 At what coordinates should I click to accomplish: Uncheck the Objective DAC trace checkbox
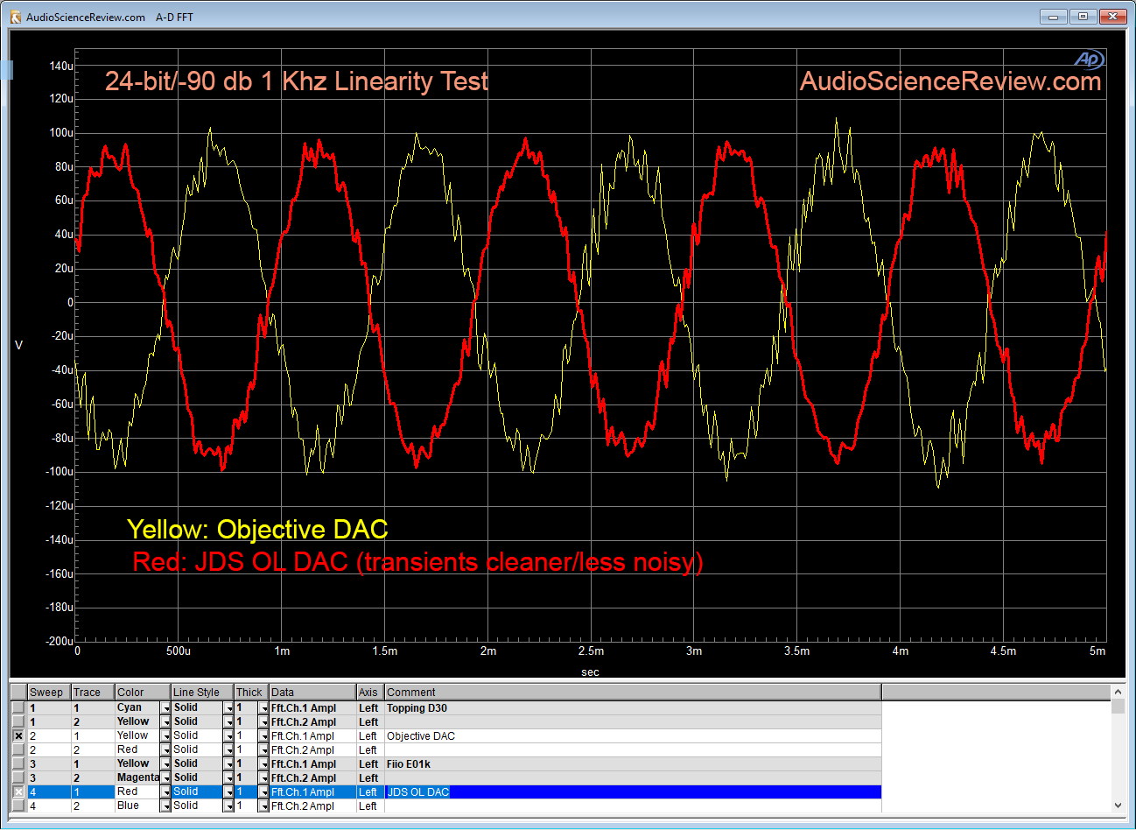(x=18, y=735)
